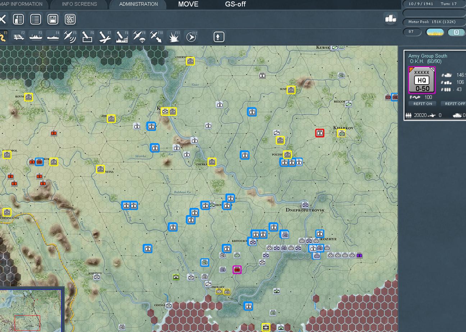Click the weather sky indicator icon
The image size is (466, 332).
(435, 32)
